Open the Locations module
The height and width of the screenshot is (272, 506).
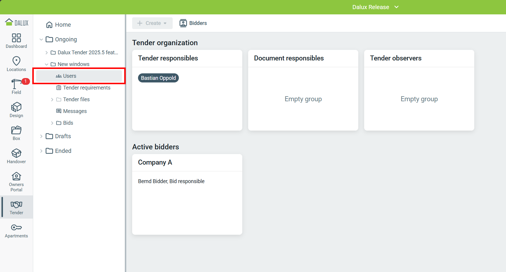16,64
